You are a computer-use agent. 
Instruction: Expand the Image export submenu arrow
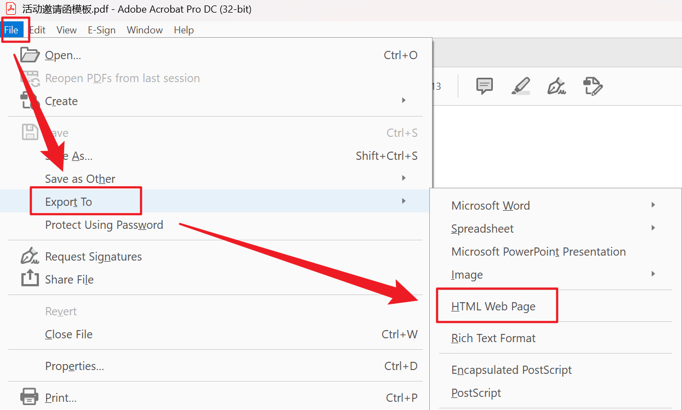(653, 274)
